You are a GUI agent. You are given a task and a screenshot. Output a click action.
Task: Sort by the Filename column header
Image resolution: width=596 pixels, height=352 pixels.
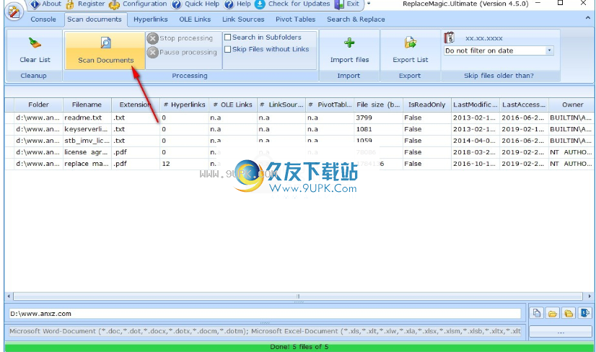pos(87,105)
